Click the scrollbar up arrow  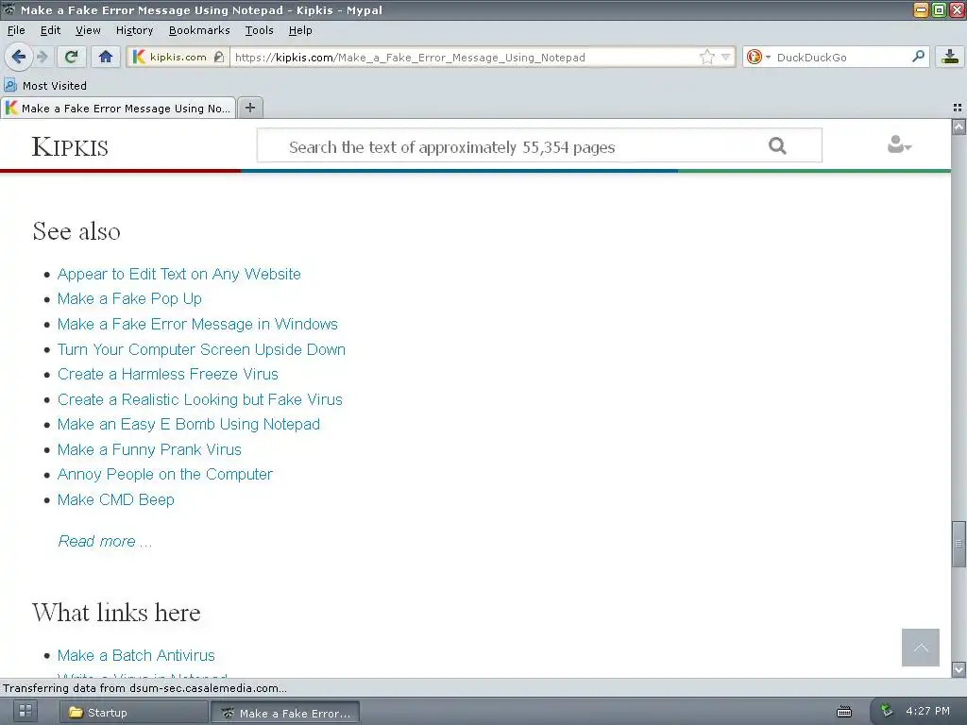pyautogui.click(x=959, y=127)
